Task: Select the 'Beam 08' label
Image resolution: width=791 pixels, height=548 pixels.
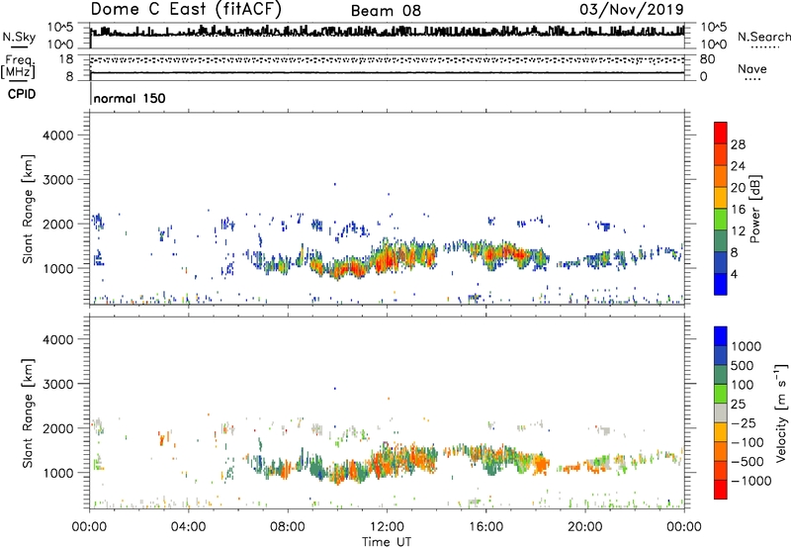Action: point(386,11)
